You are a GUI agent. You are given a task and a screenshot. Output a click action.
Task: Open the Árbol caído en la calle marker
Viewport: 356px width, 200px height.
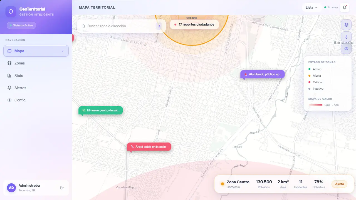(x=149, y=147)
